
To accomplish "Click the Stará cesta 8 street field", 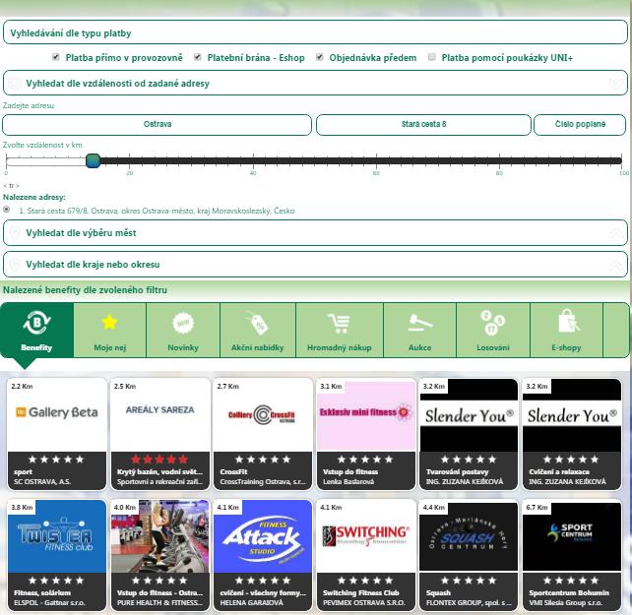I will (x=423, y=125).
